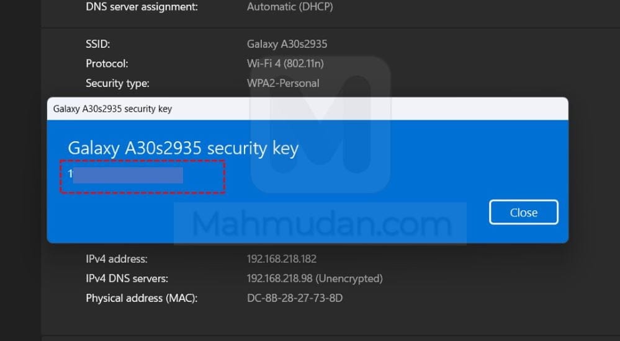The height and width of the screenshot is (341, 620).
Task: Click the WPA2-Personal value
Action: tap(283, 82)
